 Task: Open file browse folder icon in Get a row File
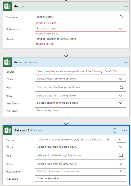121,87
